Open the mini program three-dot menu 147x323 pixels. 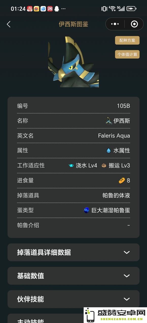(x=115, y=24)
